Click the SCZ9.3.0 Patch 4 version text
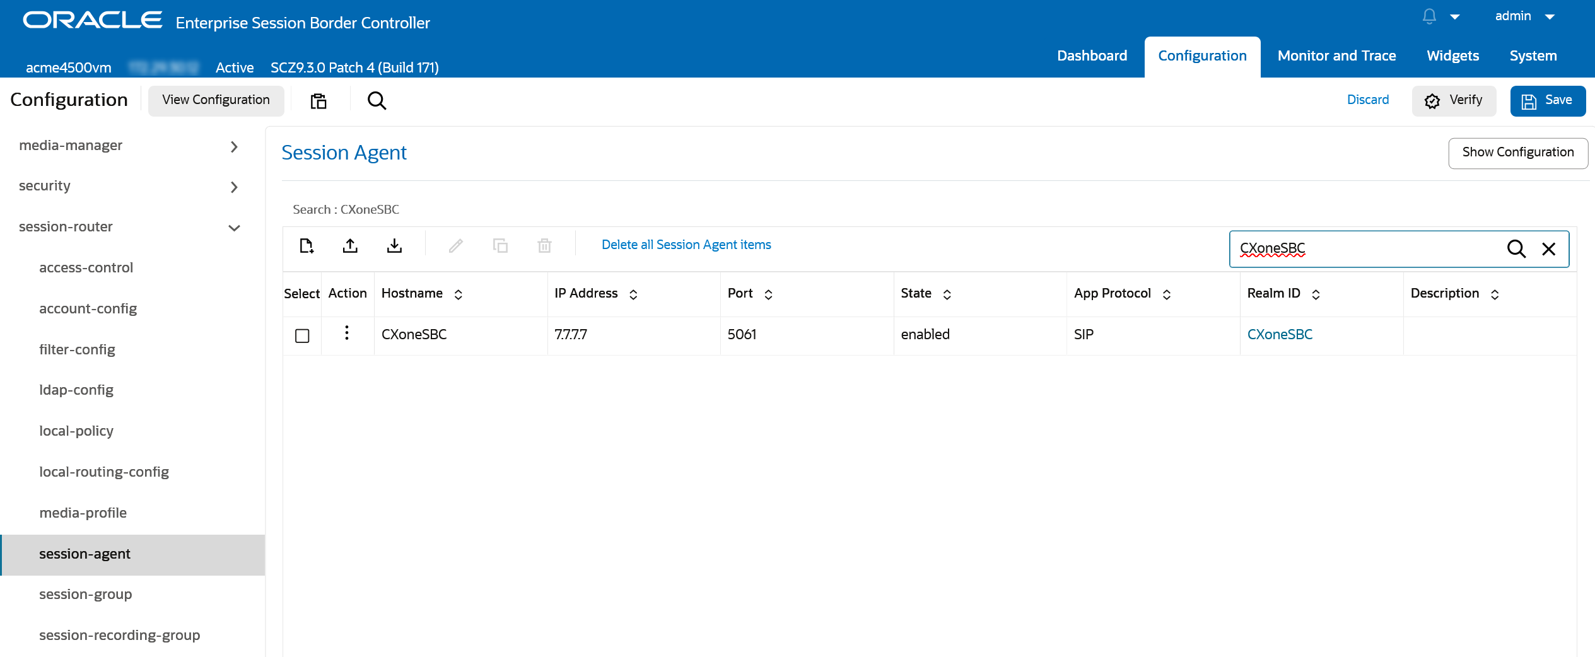1595x657 pixels. click(x=354, y=68)
